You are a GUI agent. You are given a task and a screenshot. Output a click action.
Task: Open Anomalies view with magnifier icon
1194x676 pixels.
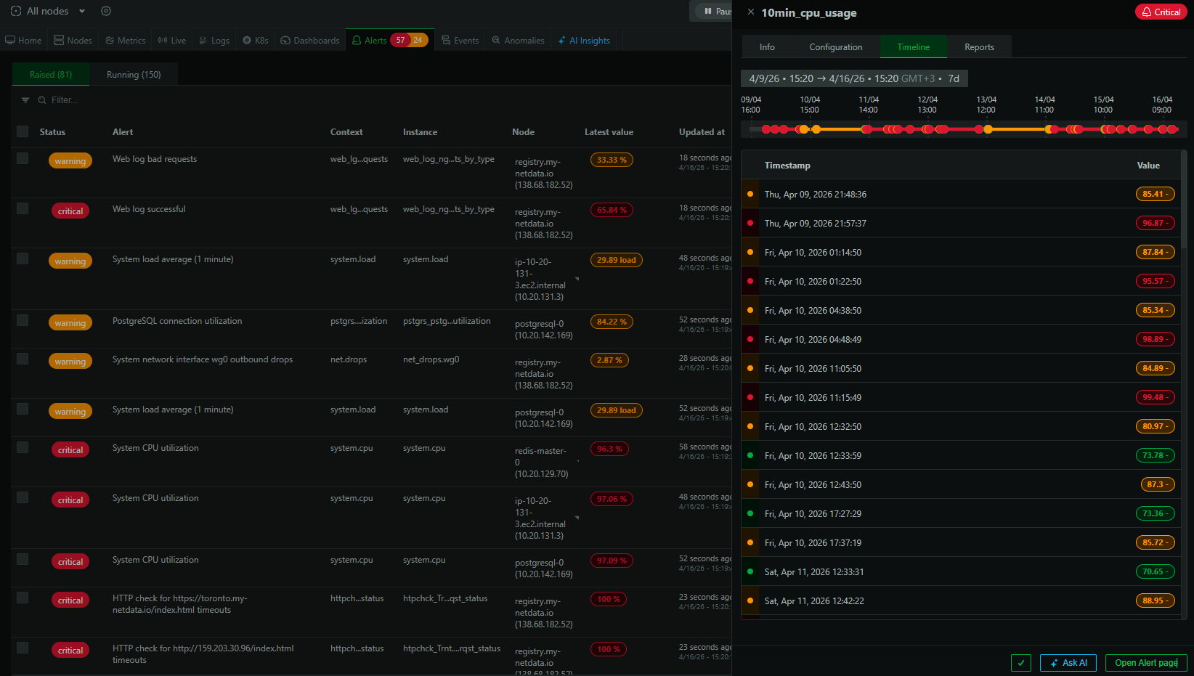[496, 41]
